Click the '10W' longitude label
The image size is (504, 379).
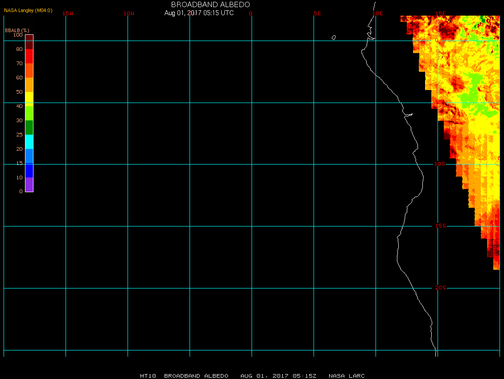click(129, 13)
